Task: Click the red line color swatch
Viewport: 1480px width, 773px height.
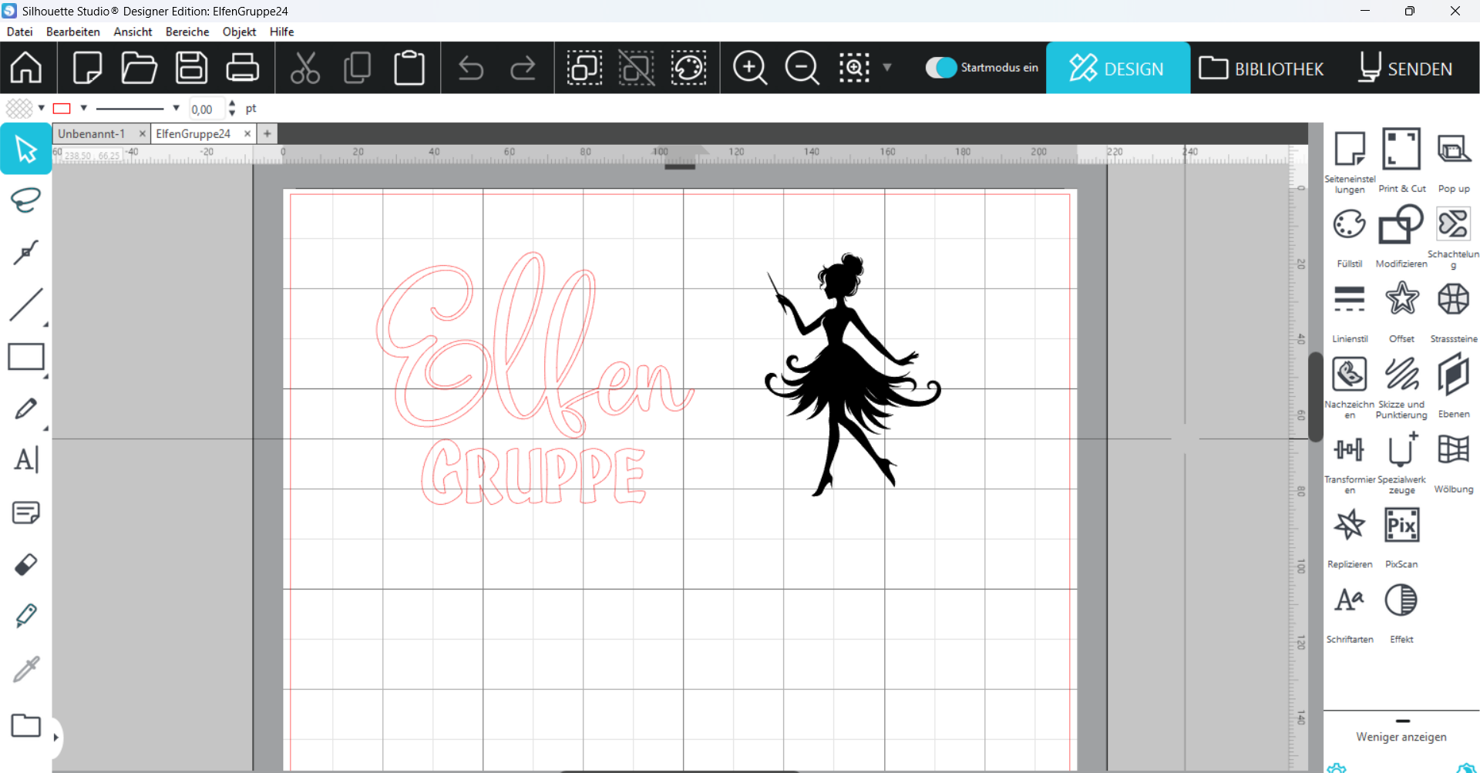Action: click(62, 108)
